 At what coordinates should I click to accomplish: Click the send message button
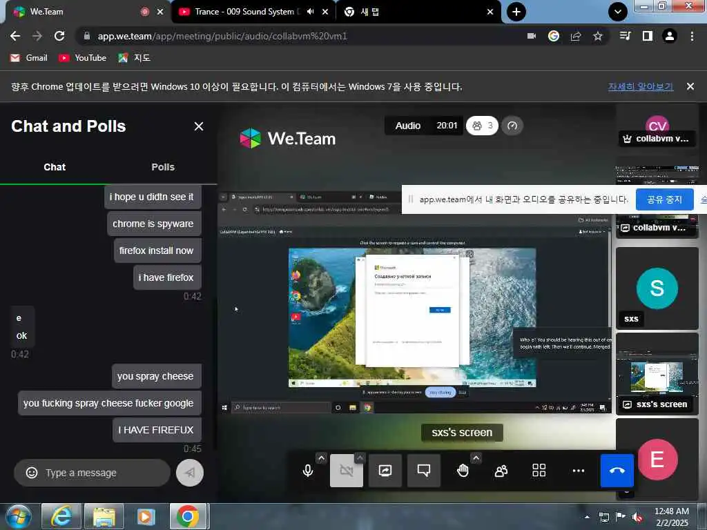coord(190,473)
